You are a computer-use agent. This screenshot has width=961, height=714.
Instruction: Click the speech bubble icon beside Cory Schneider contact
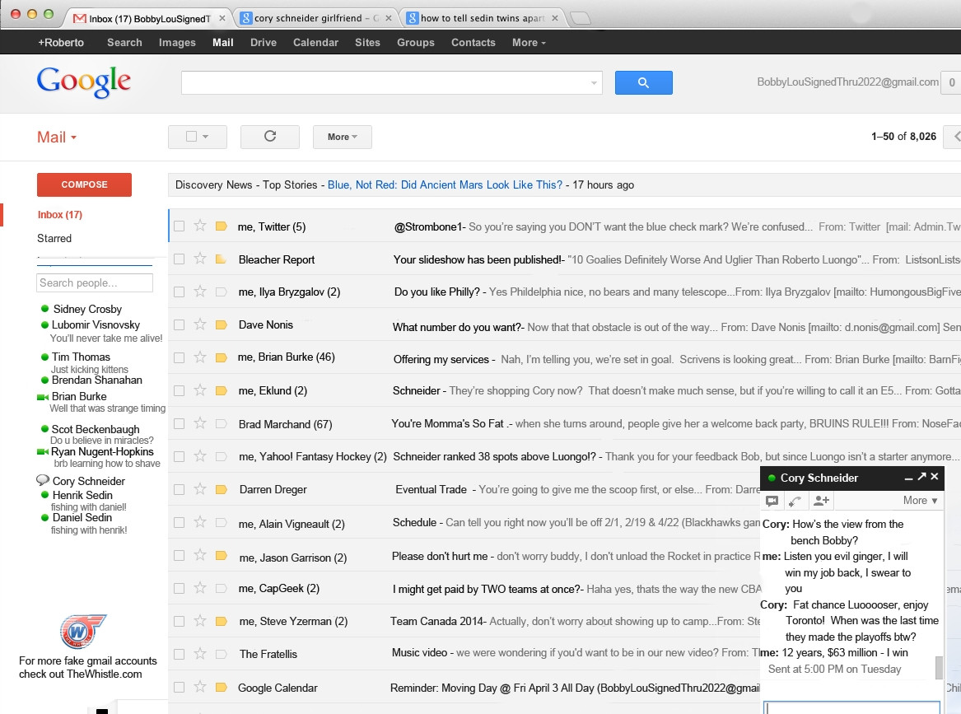coord(43,480)
